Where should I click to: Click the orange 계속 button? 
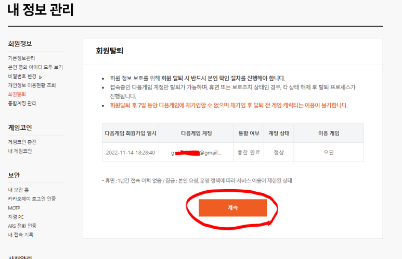tap(232, 207)
